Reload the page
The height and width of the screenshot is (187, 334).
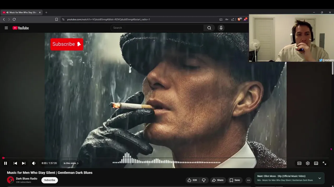coord(14,19)
